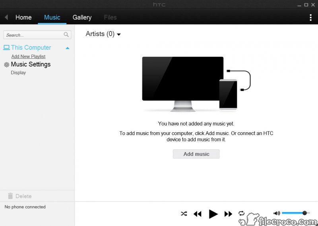Collapse the This Computer section arrow

coord(68,48)
